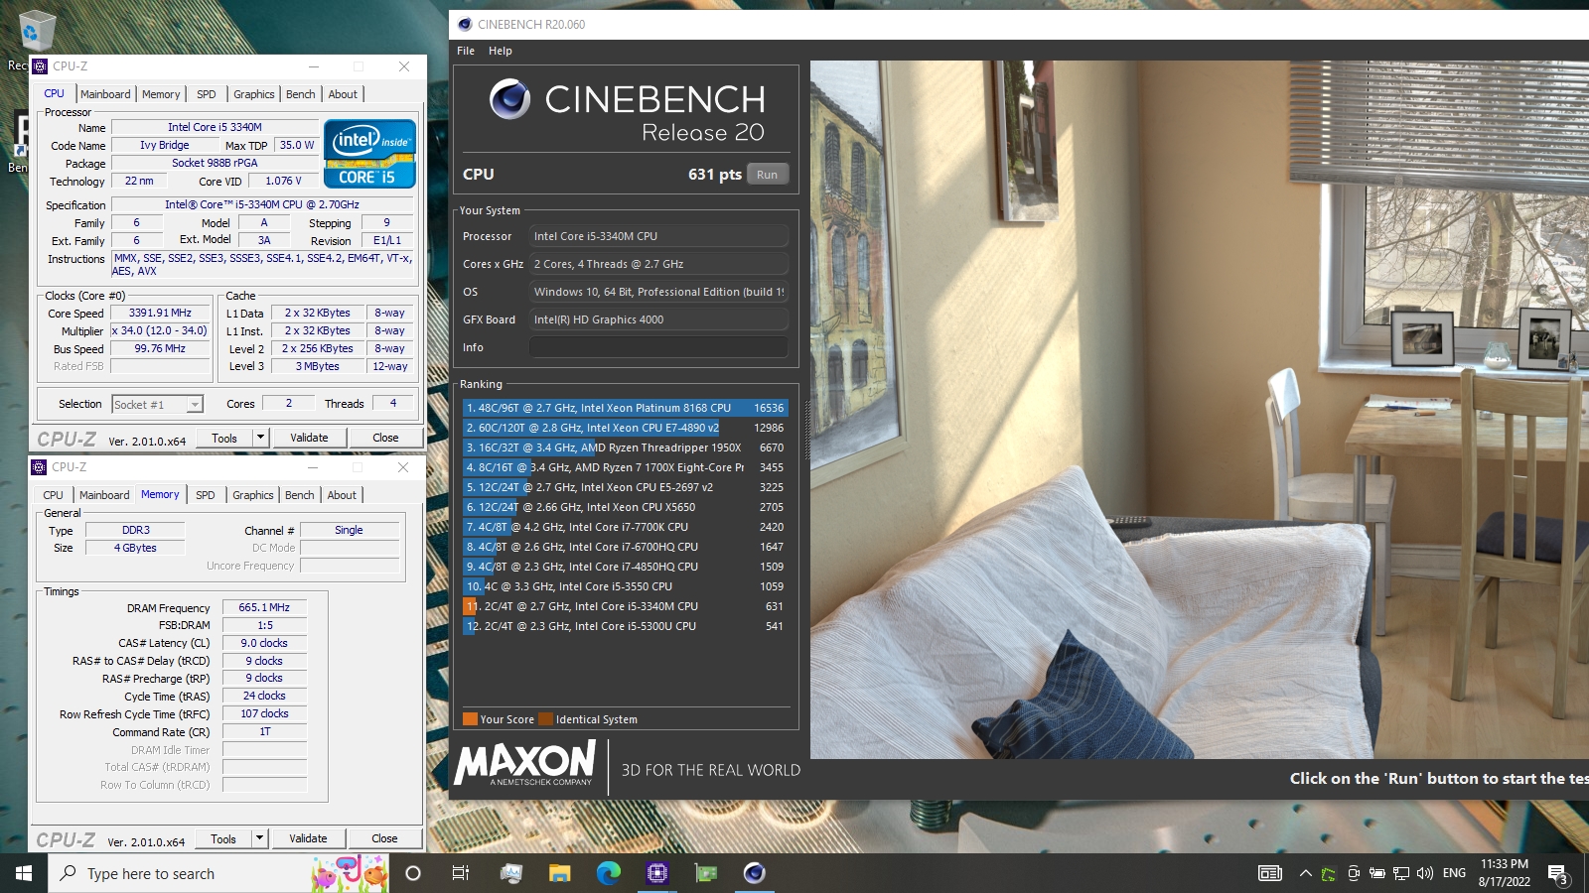Switch to Mainboard tab in upper CPU-Z
Screen dimensions: 1589x893
tap(105, 94)
